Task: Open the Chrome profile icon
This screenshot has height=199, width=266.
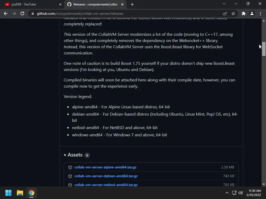Action: (x=252, y=13)
